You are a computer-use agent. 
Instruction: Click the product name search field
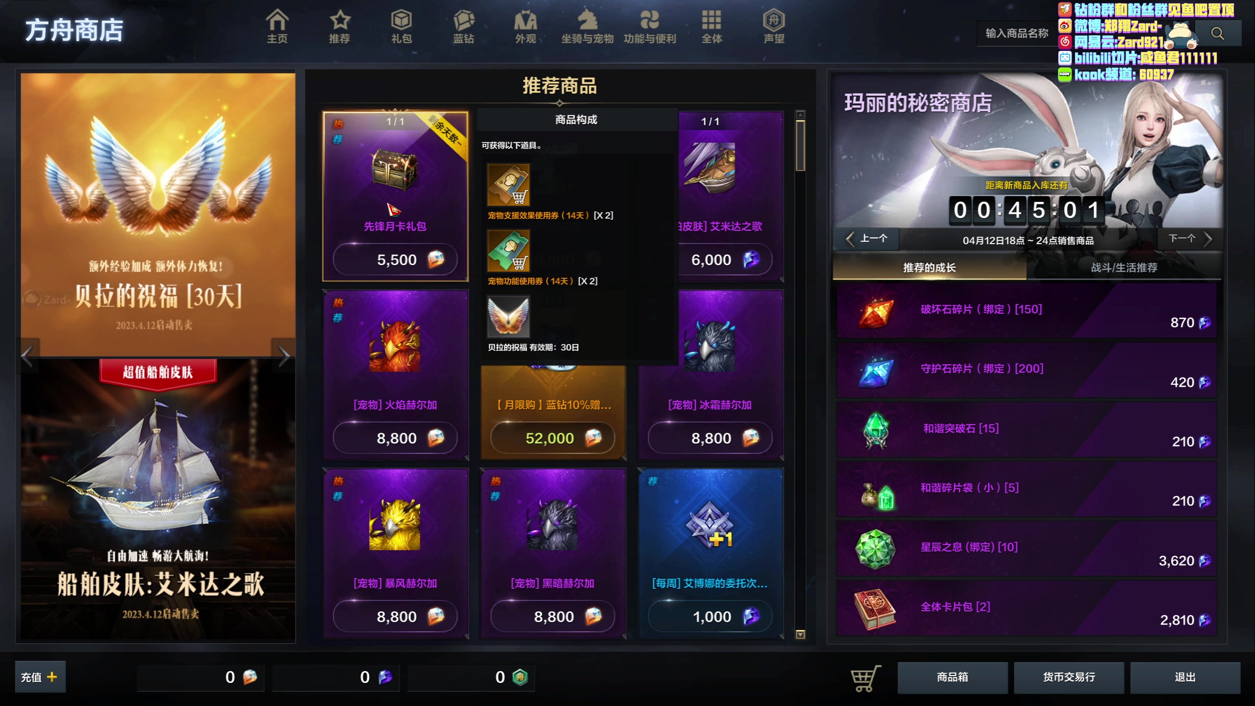click(1017, 33)
